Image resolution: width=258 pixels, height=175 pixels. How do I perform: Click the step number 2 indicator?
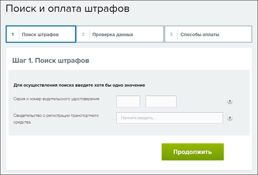83,34
